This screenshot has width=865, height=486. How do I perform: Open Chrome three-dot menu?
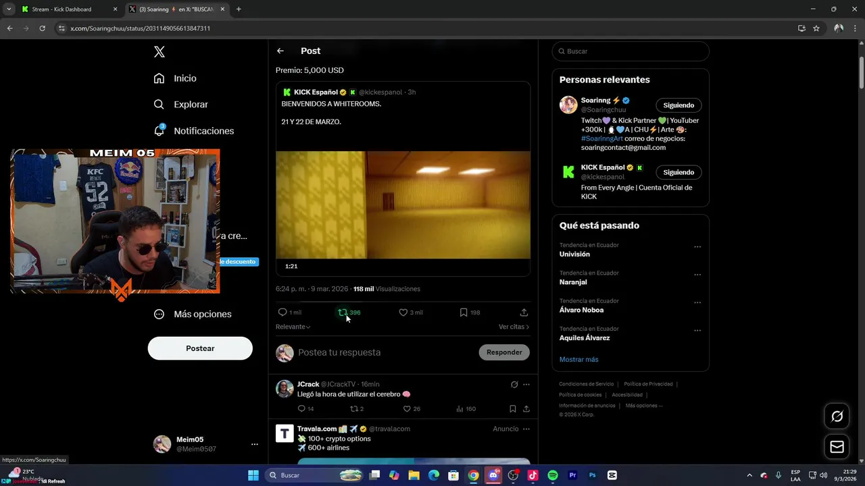[855, 28]
